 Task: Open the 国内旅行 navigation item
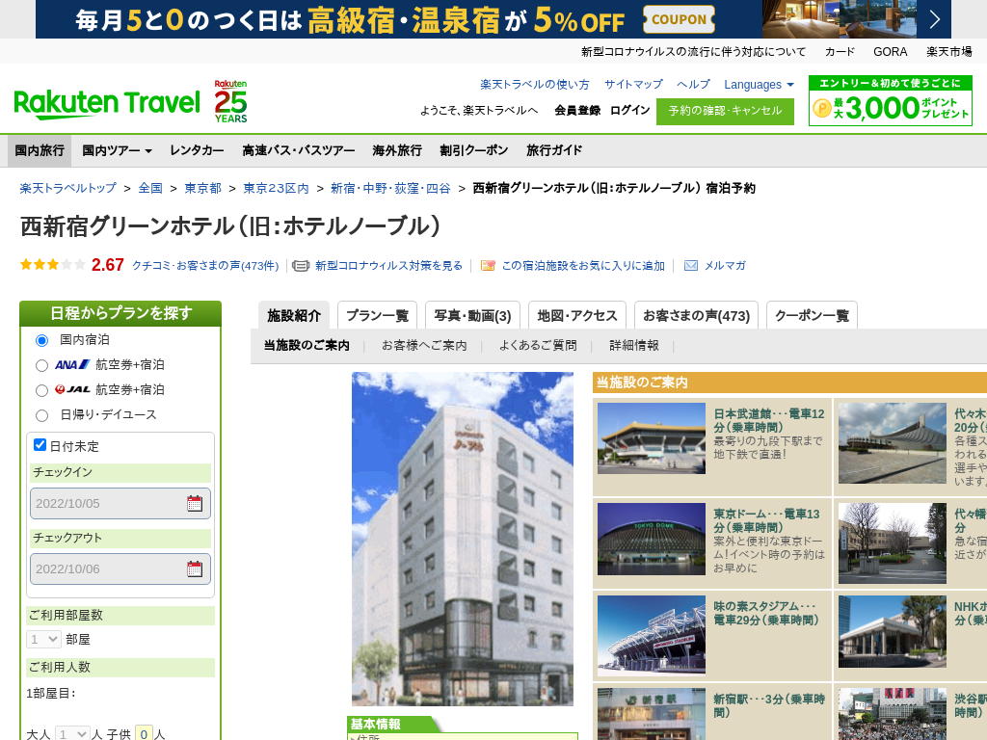point(40,151)
